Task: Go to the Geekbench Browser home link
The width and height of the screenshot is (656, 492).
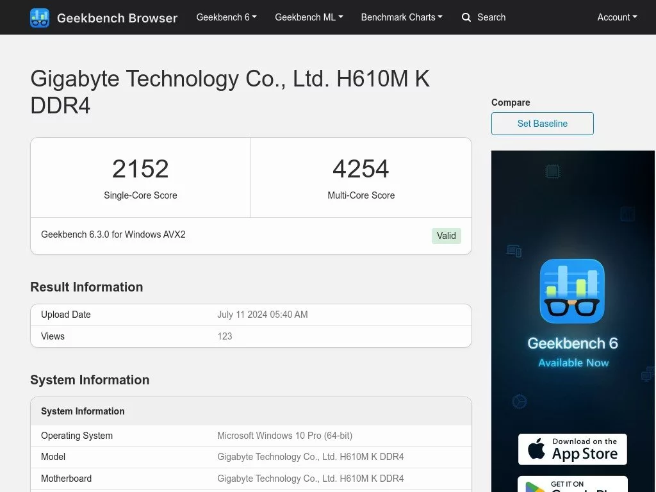Action: pos(117,18)
